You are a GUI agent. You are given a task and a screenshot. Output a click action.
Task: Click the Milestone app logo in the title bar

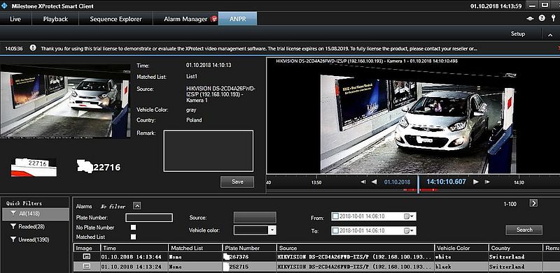point(5,6)
